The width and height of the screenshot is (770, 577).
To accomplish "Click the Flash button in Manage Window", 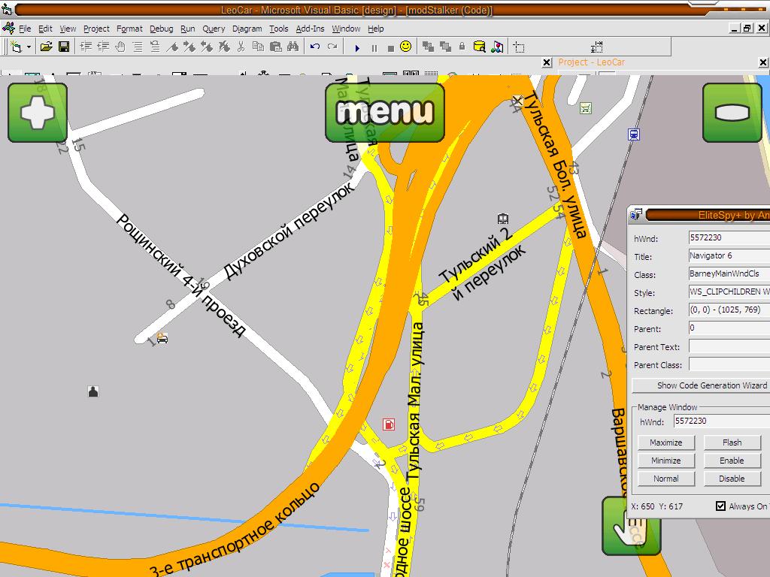I will [x=732, y=443].
